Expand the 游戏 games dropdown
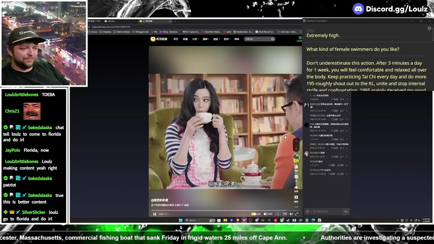 [227, 39]
